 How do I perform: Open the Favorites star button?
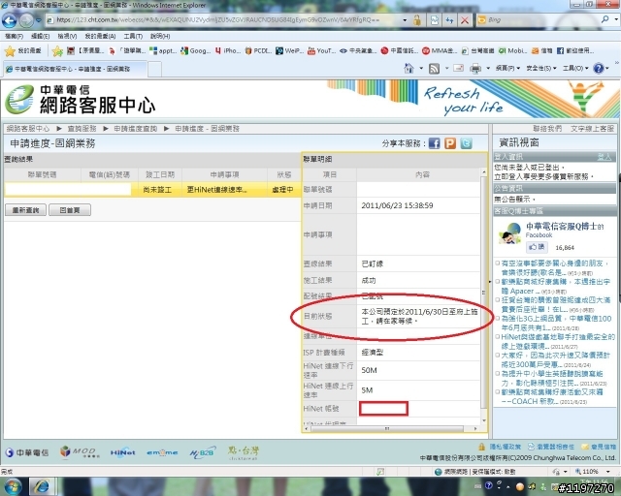click(x=22, y=50)
